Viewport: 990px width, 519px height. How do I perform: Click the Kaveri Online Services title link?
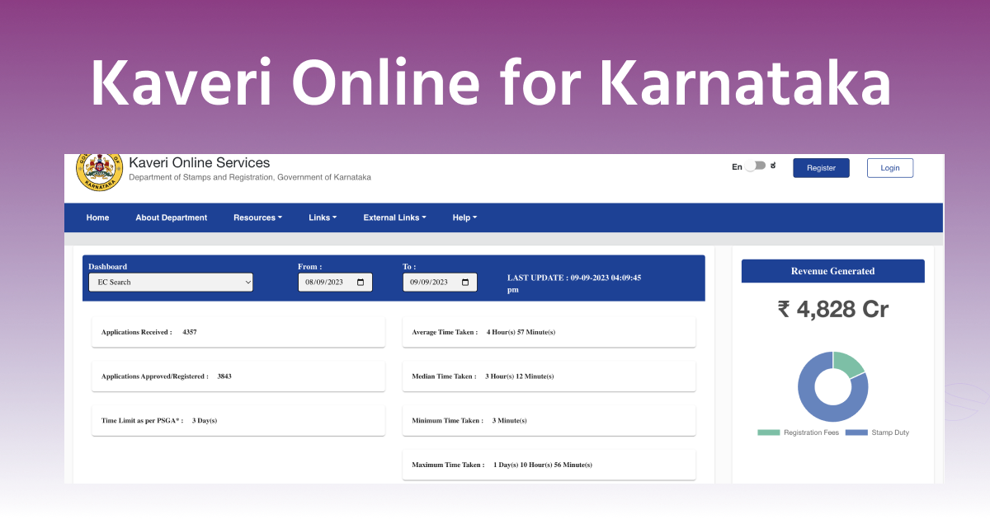[x=199, y=162]
